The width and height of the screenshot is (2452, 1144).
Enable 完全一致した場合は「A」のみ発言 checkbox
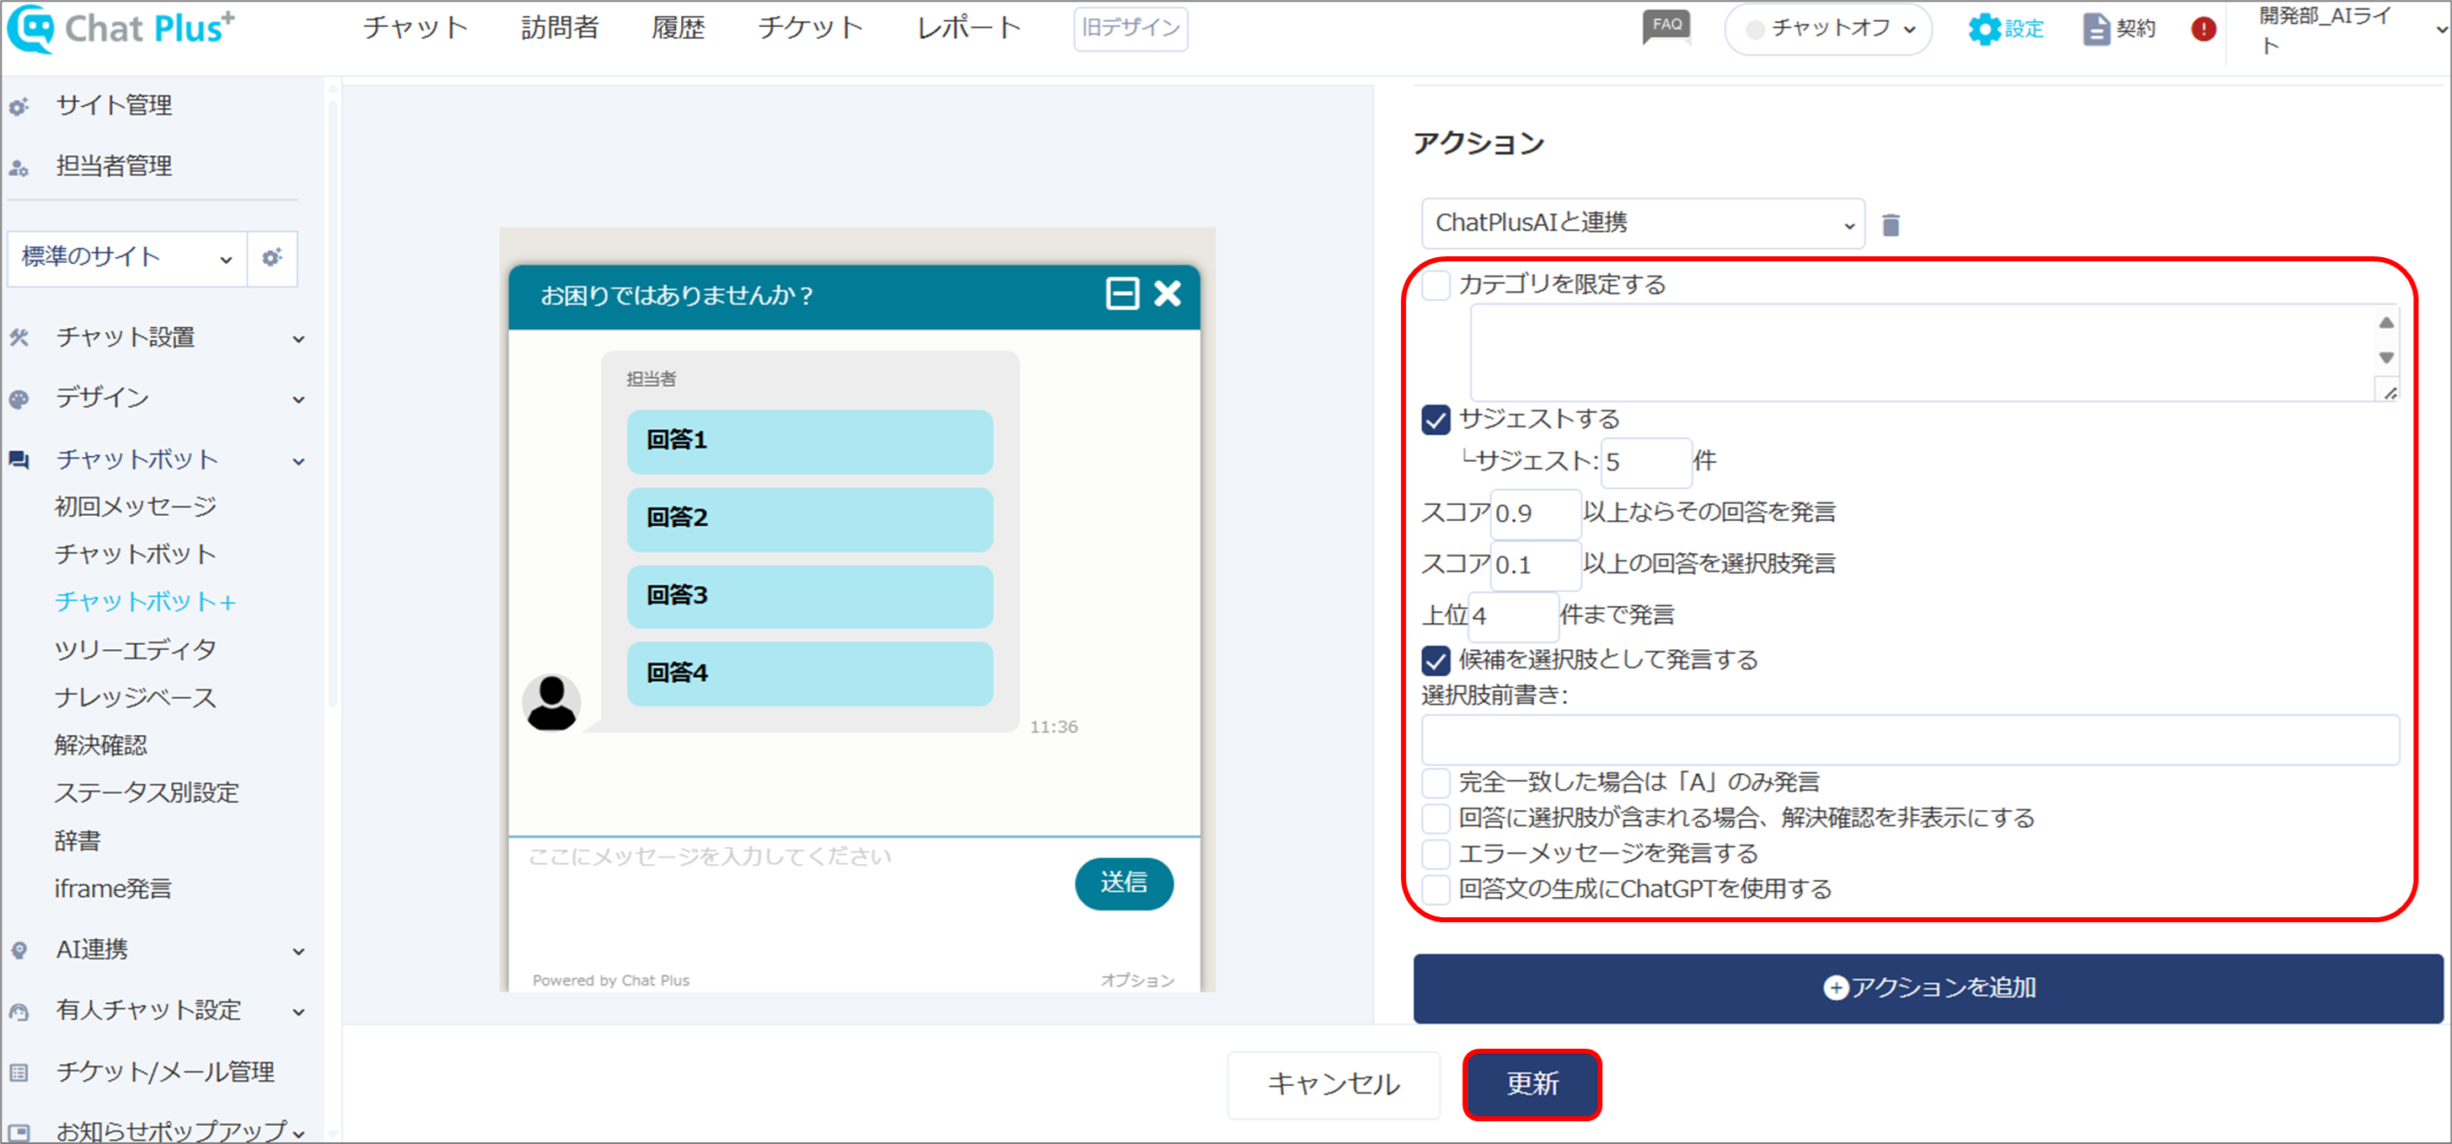tap(1435, 783)
